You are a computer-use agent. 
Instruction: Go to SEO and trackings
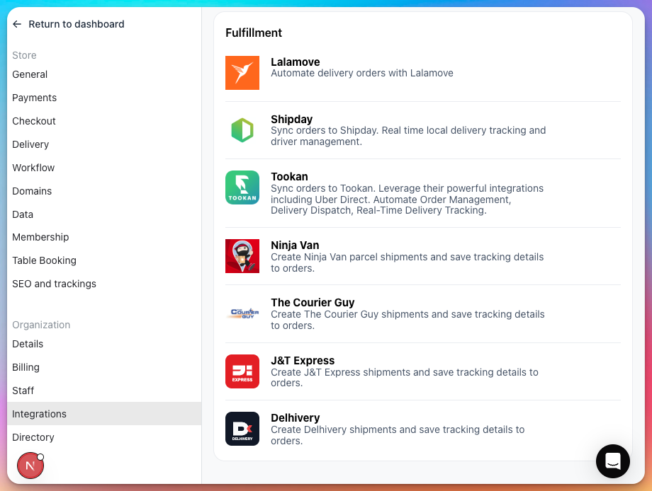(54, 284)
